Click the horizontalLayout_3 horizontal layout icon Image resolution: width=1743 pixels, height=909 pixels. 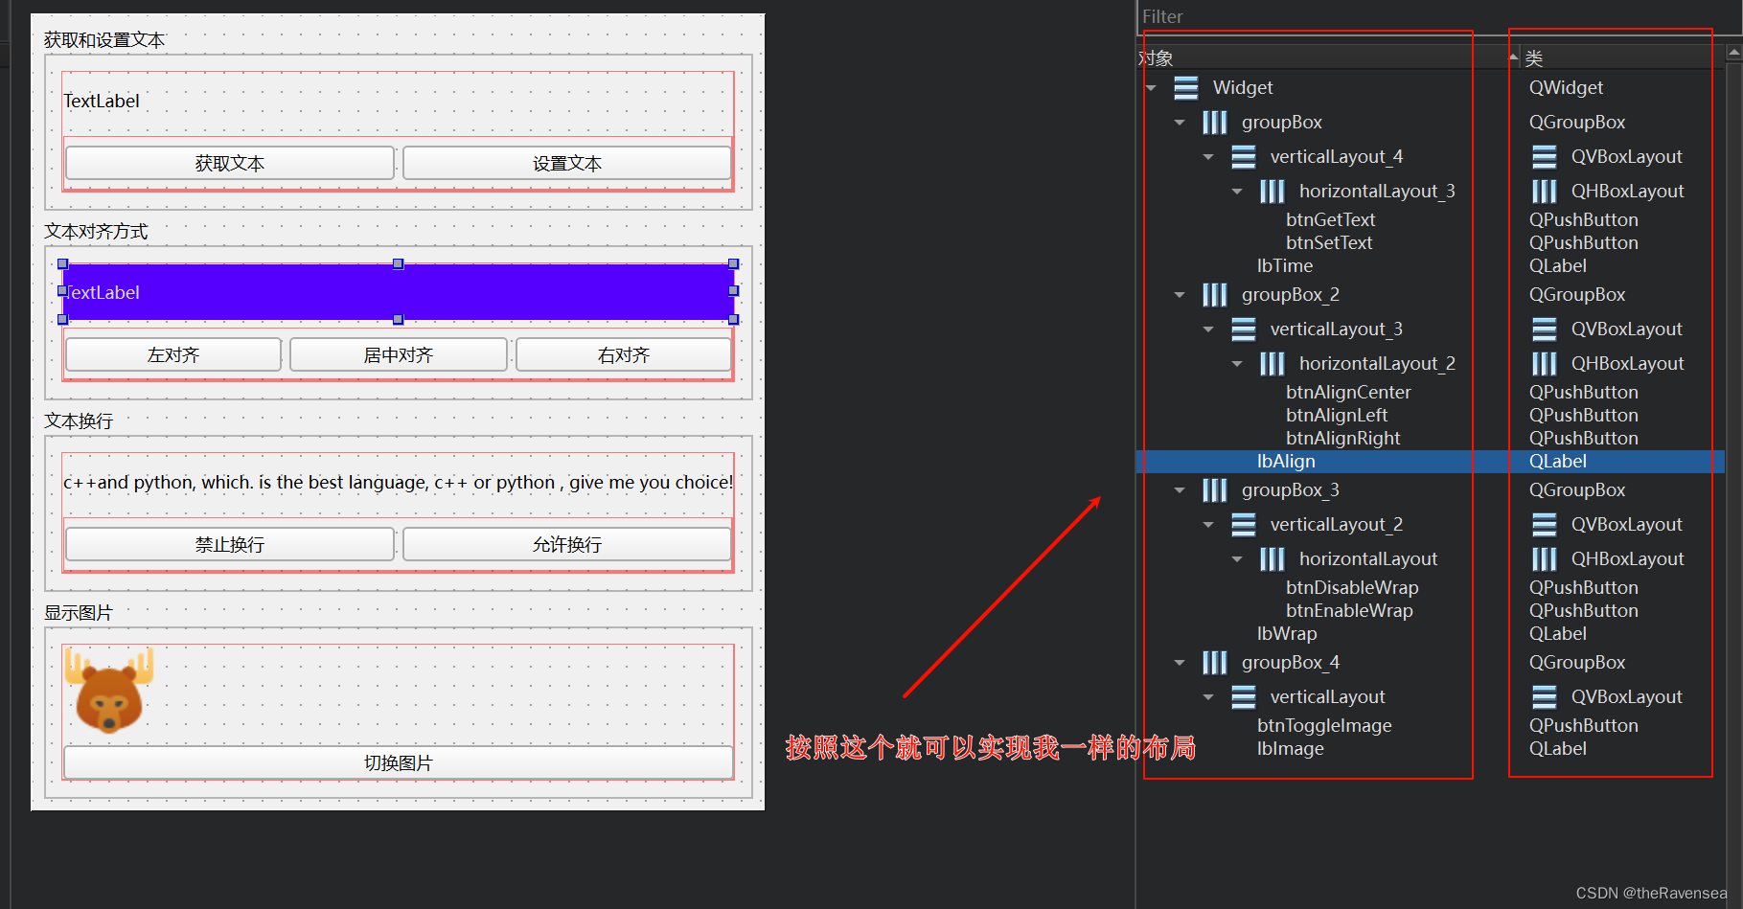pyautogui.click(x=1273, y=192)
